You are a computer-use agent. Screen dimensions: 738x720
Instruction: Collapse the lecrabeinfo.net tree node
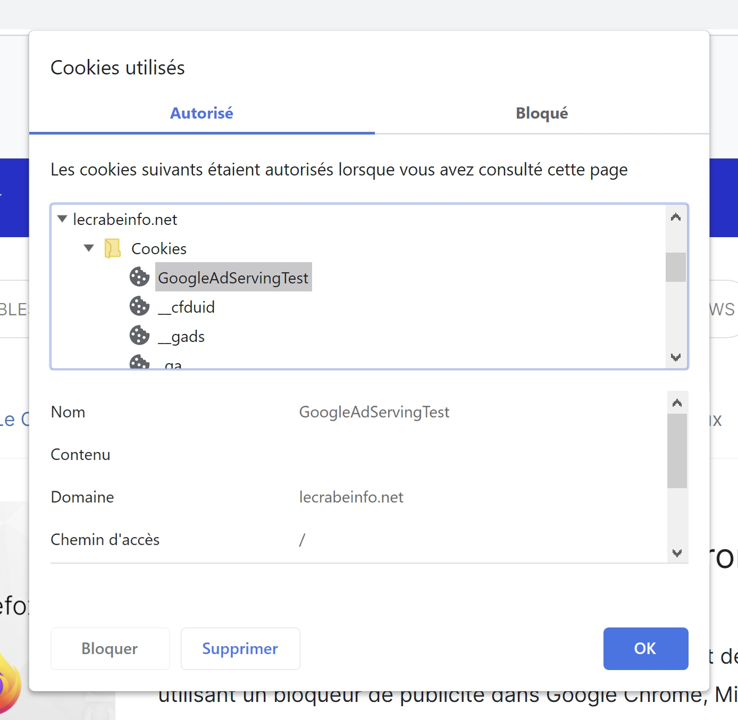click(x=62, y=219)
